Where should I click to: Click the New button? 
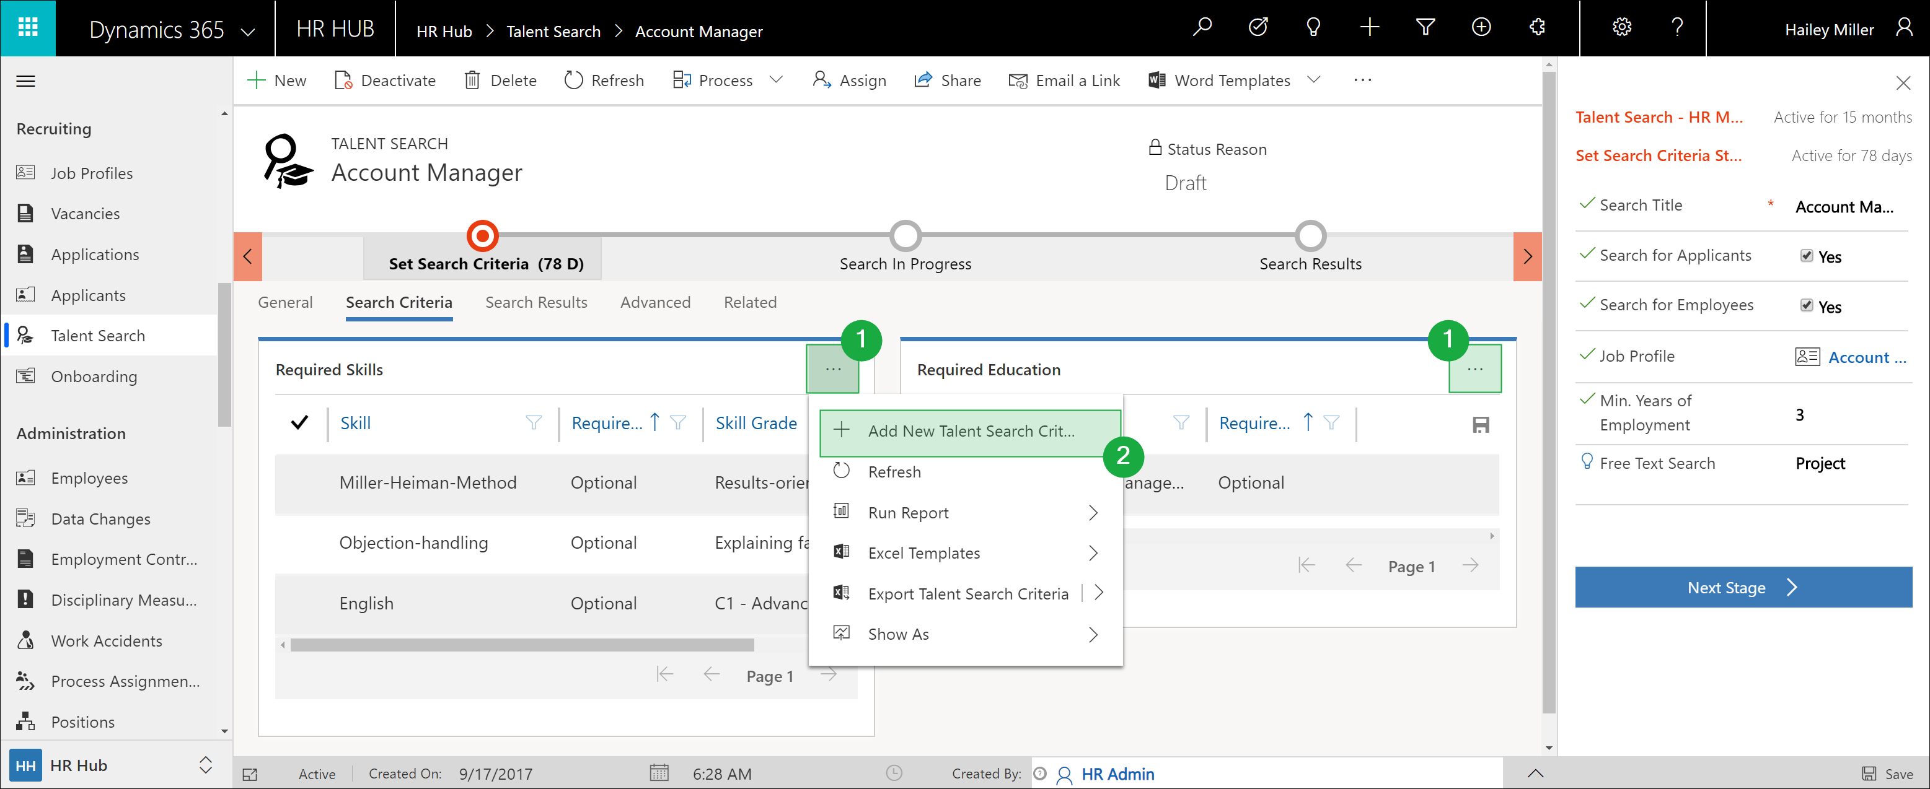276,80
